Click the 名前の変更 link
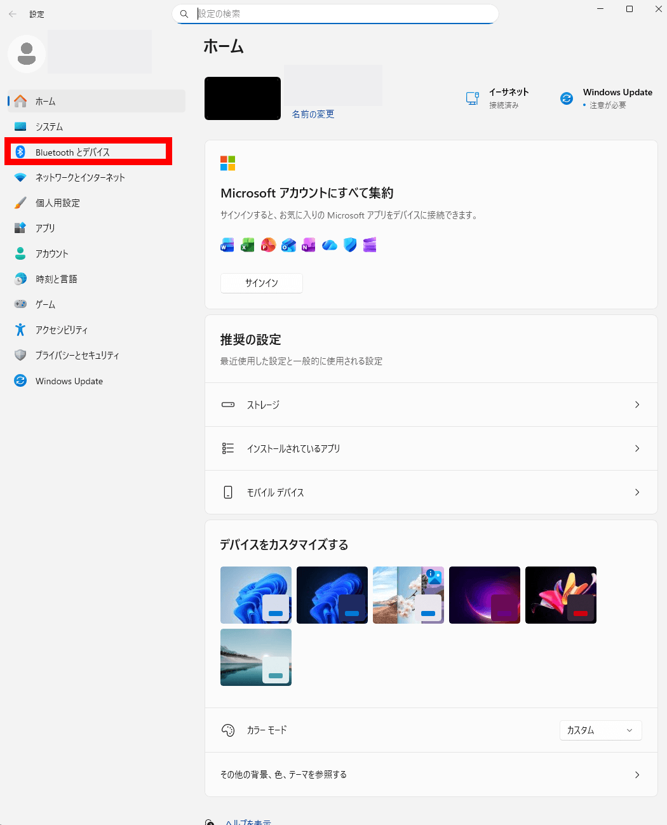This screenshot has height=825, width=667. pos(313,114)
